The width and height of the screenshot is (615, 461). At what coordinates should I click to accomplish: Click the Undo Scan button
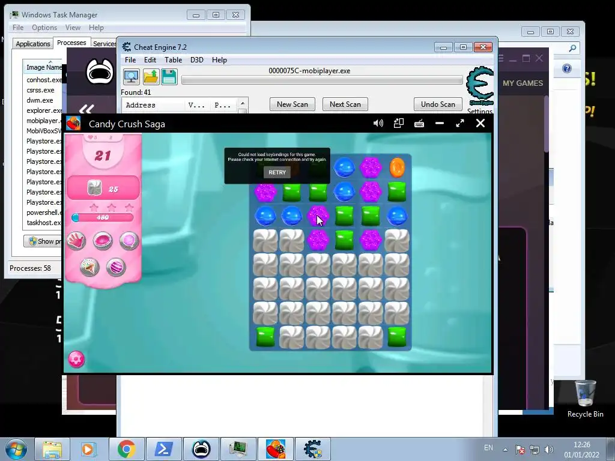click(438, 104)
